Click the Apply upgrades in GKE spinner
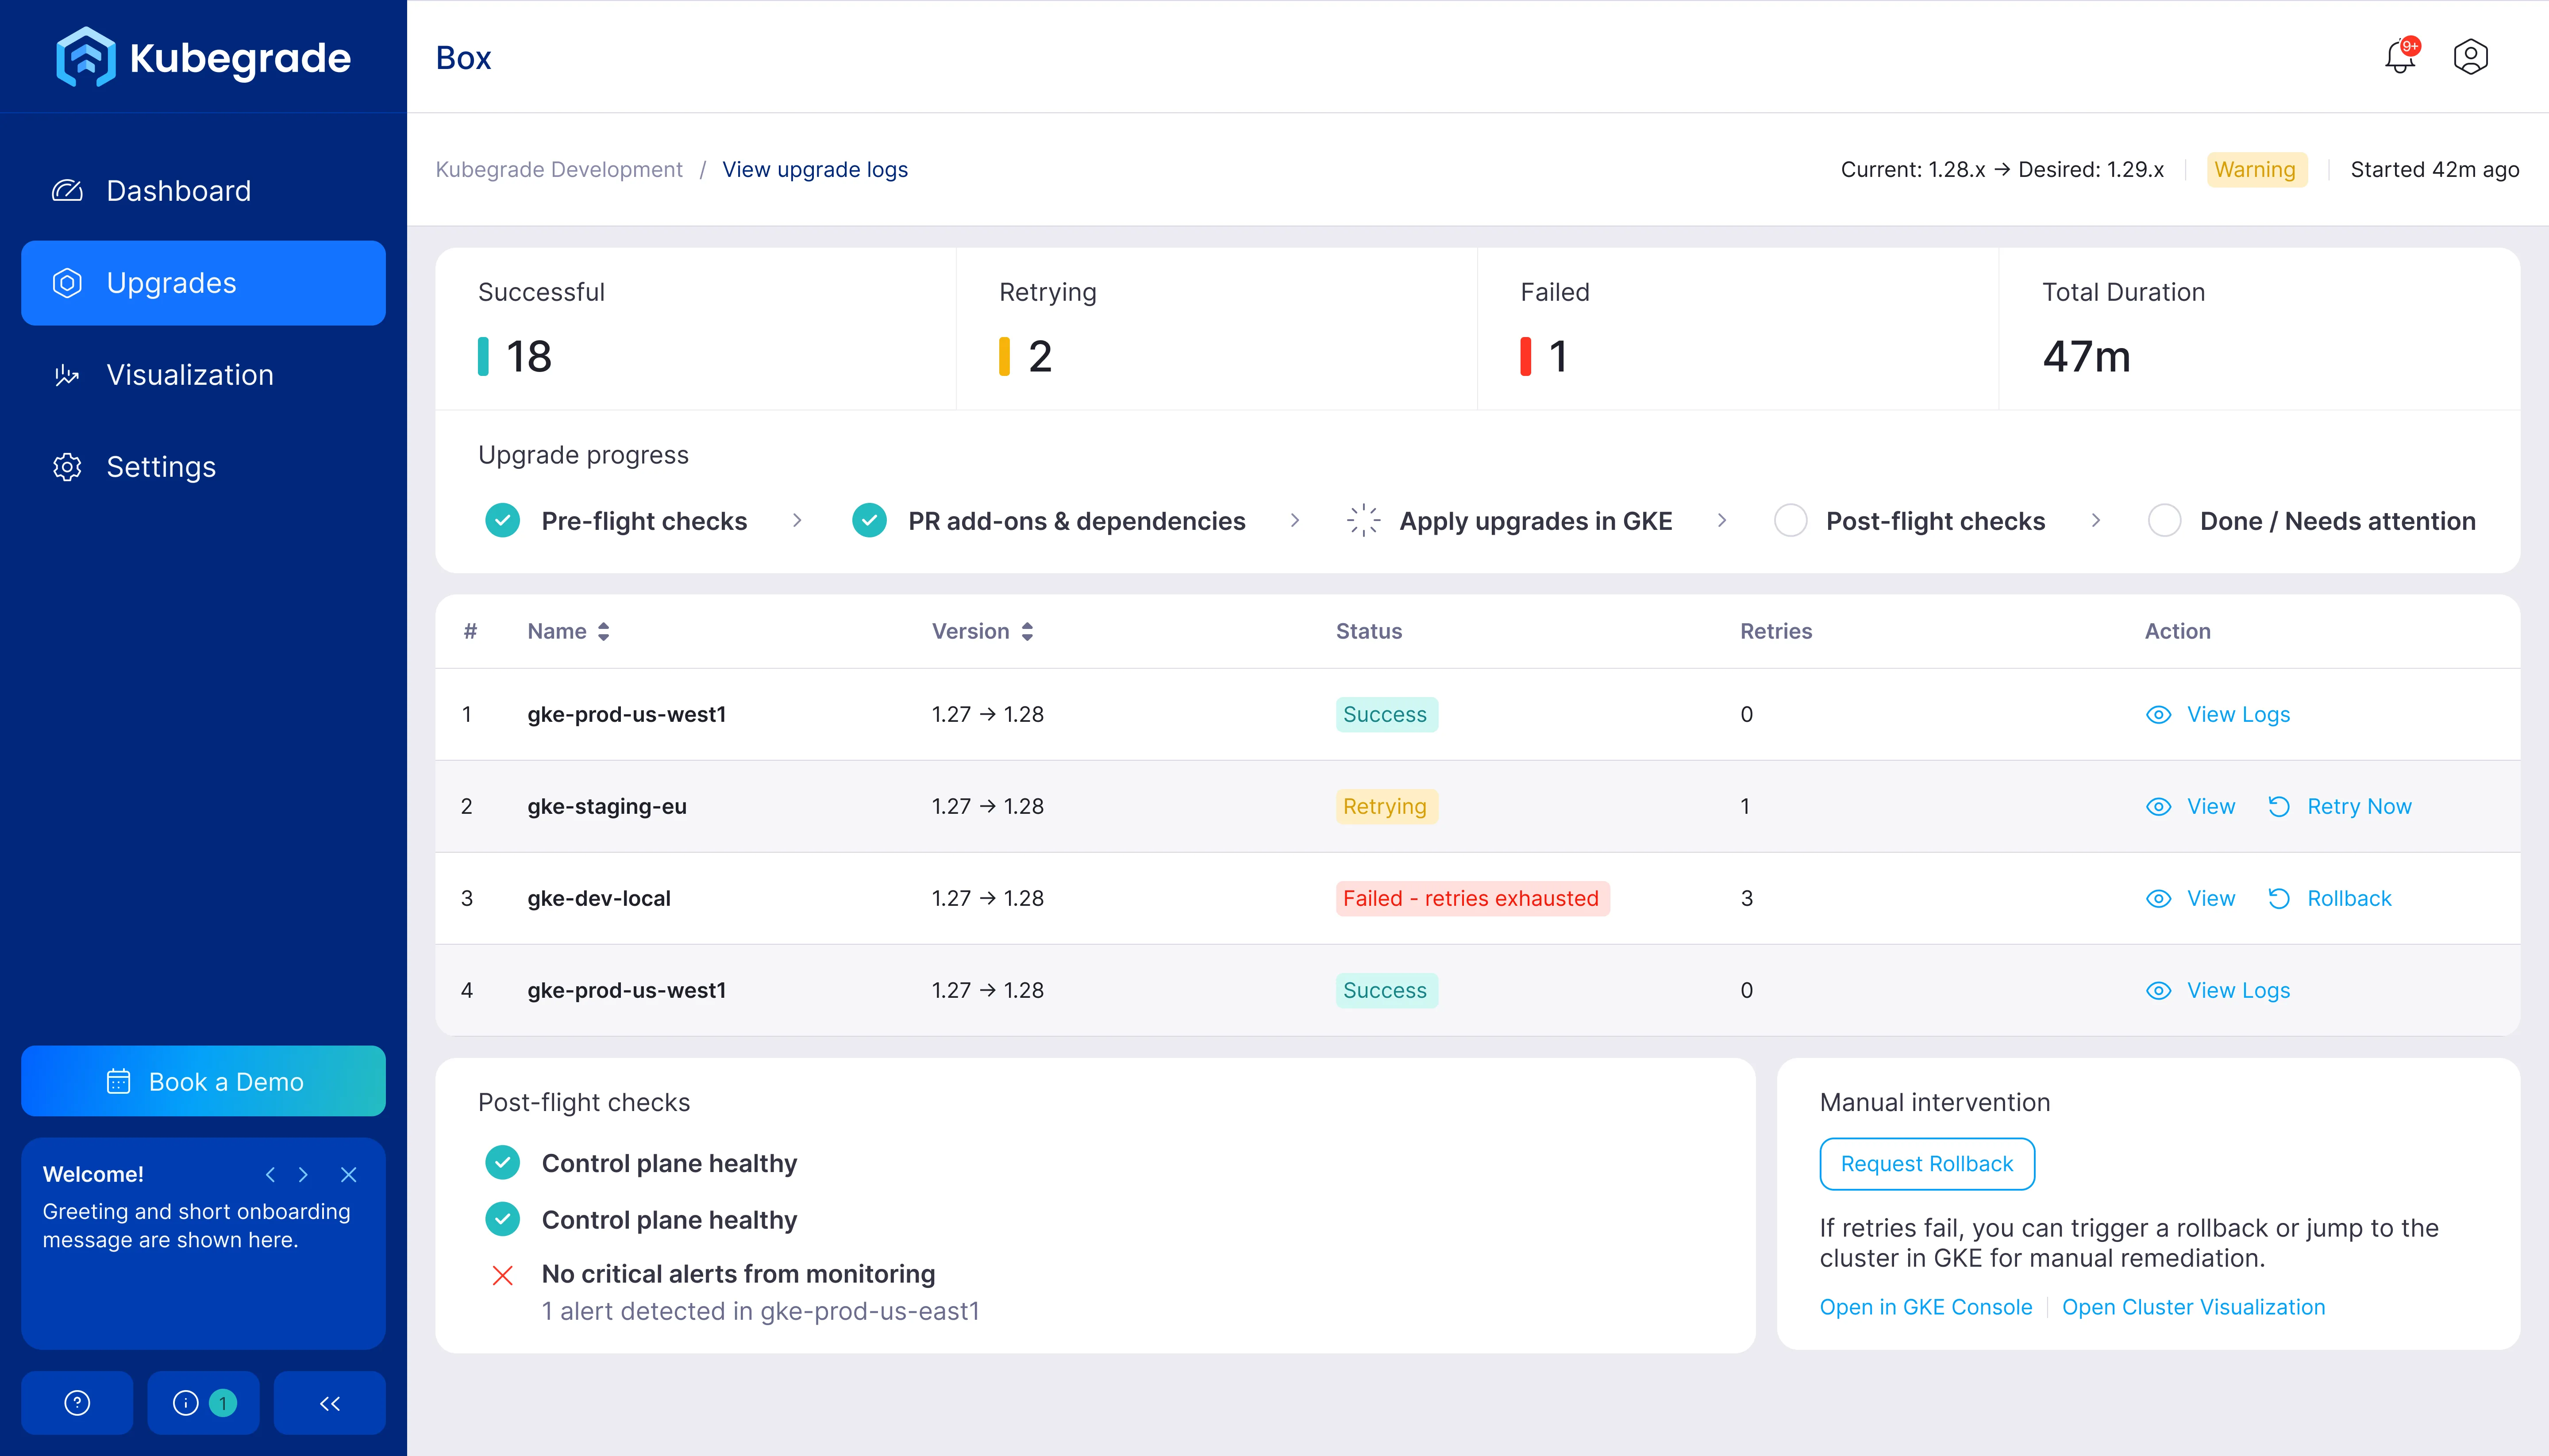2549x1456 pixels. (1363, 520)
